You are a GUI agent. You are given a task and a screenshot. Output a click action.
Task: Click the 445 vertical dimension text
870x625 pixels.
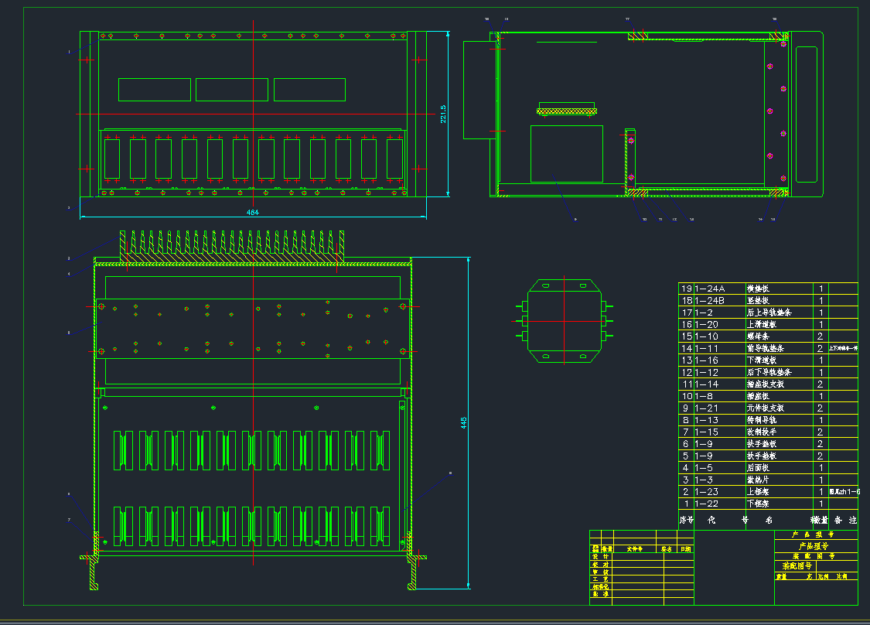(x=464, y=422)
